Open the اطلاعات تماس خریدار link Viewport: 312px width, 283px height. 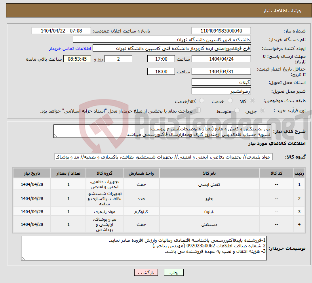(70, 48)
